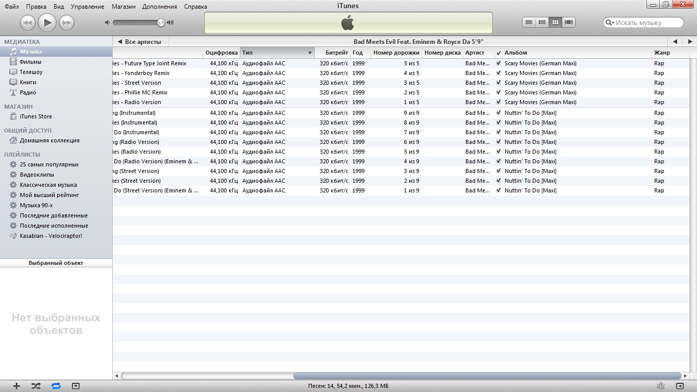Switch to simple list view
This screenshot has width=697, height=392.
529,22
